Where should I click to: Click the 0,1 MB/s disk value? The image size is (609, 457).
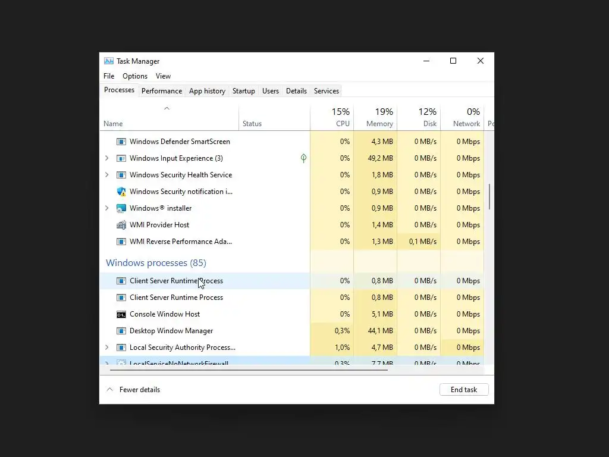coord(423,242)
